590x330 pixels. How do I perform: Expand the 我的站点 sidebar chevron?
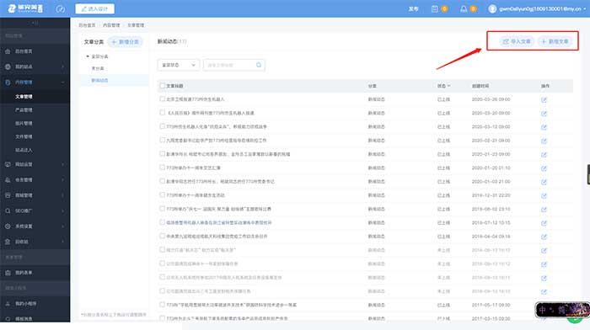point(63,67)
